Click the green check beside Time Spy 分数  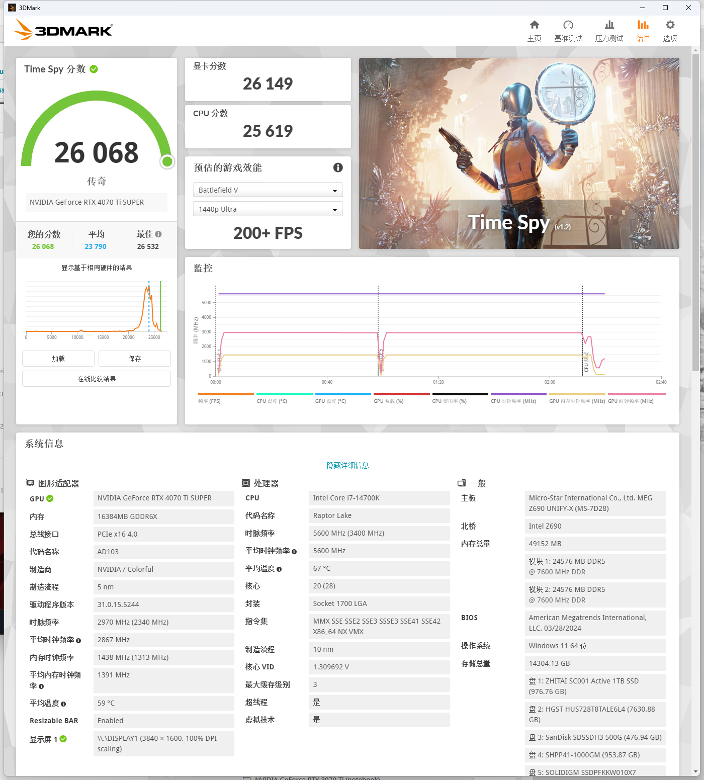coord(94,69)
